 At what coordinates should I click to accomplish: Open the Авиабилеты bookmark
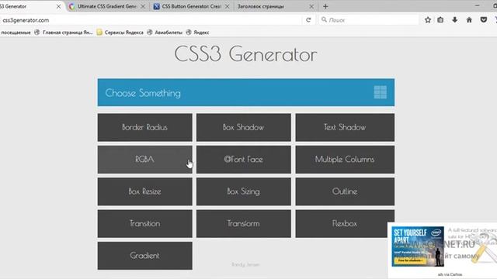(x=165, y=33)
